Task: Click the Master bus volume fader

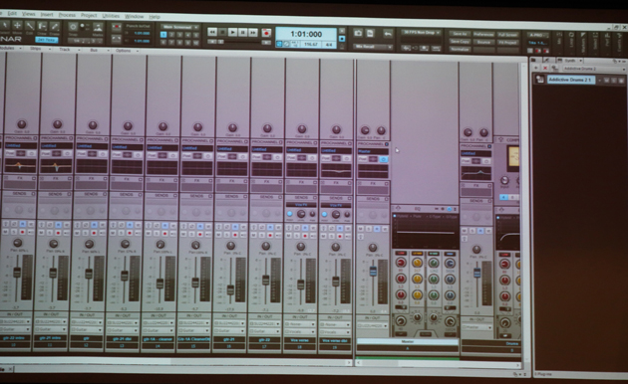Action: tap(373, 271)
